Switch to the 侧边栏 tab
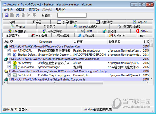Screen dimensions: 156x114 point(114,31)
